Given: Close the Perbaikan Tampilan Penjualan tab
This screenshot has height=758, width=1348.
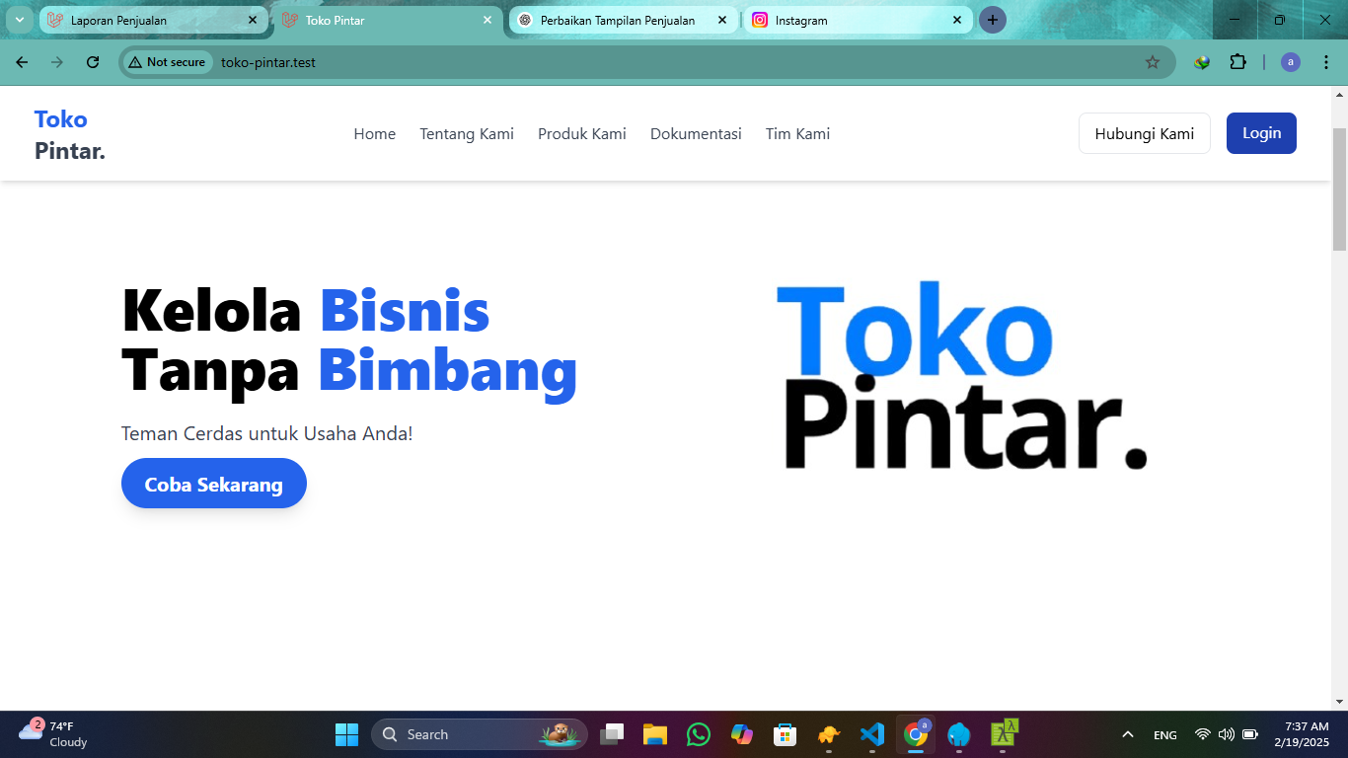Looking at the screenshot, I should 722,20.
